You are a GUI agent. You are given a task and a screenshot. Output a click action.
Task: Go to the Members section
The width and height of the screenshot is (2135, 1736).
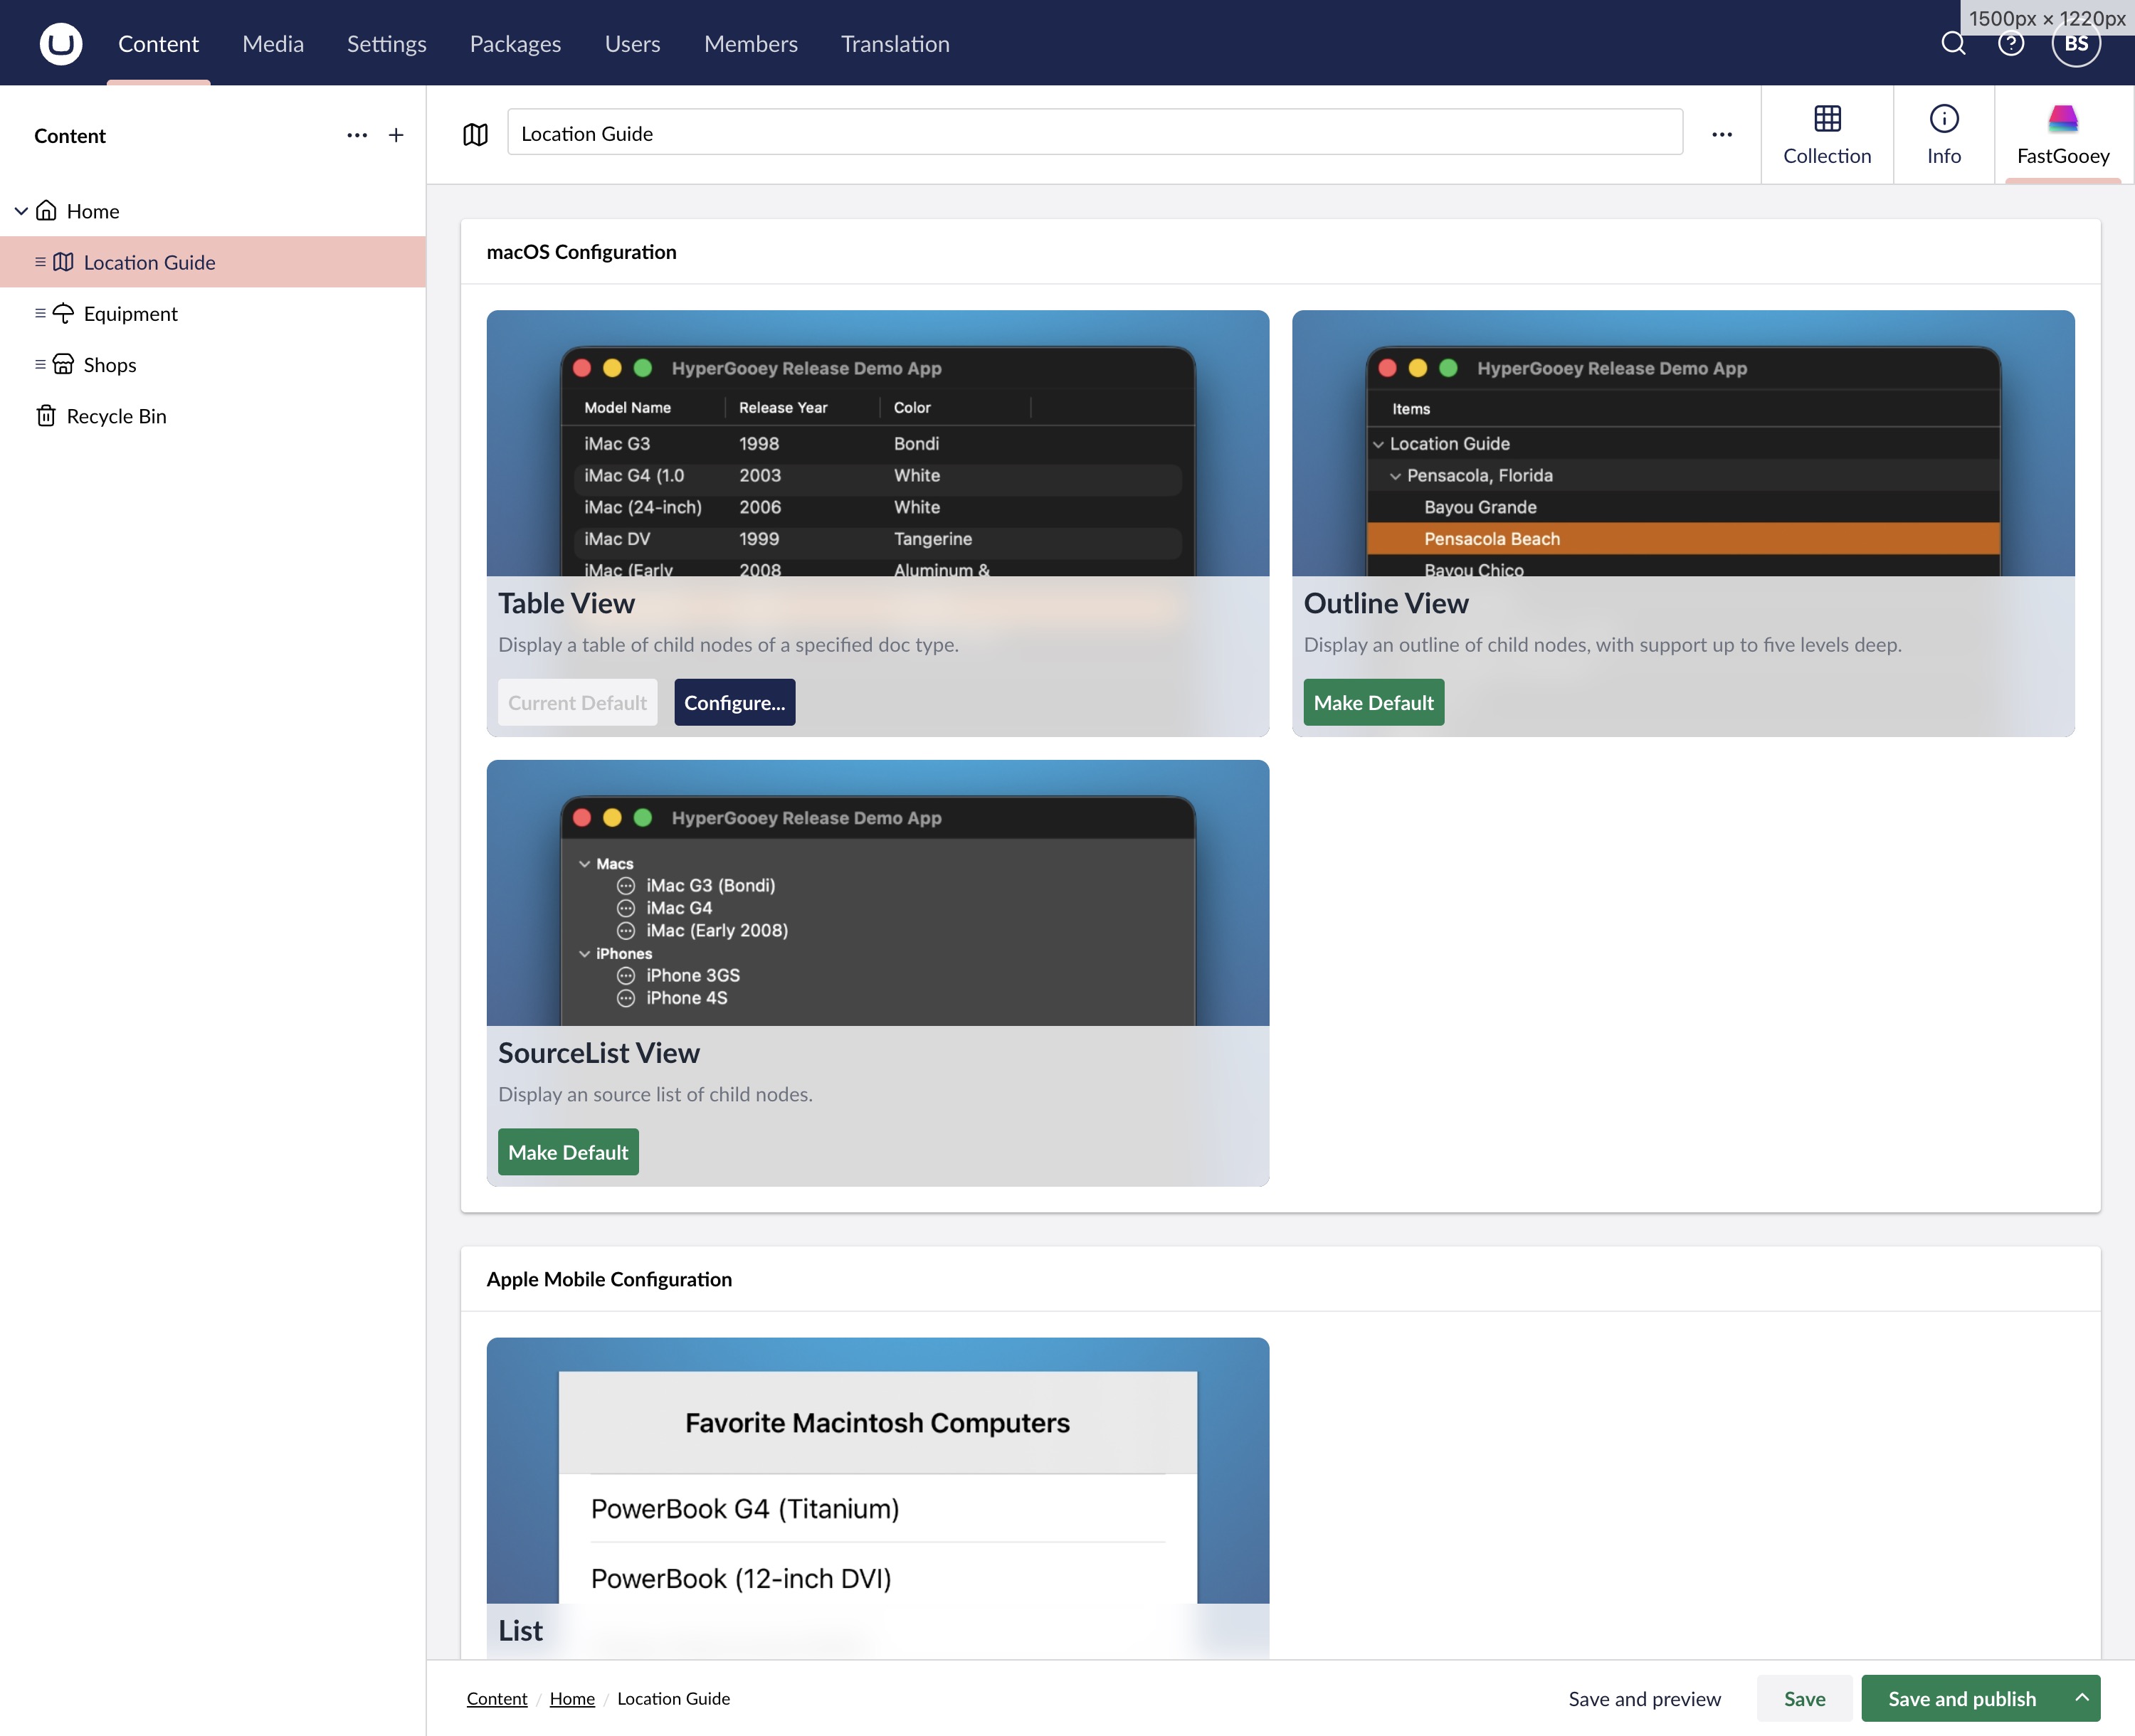(750, 44)
